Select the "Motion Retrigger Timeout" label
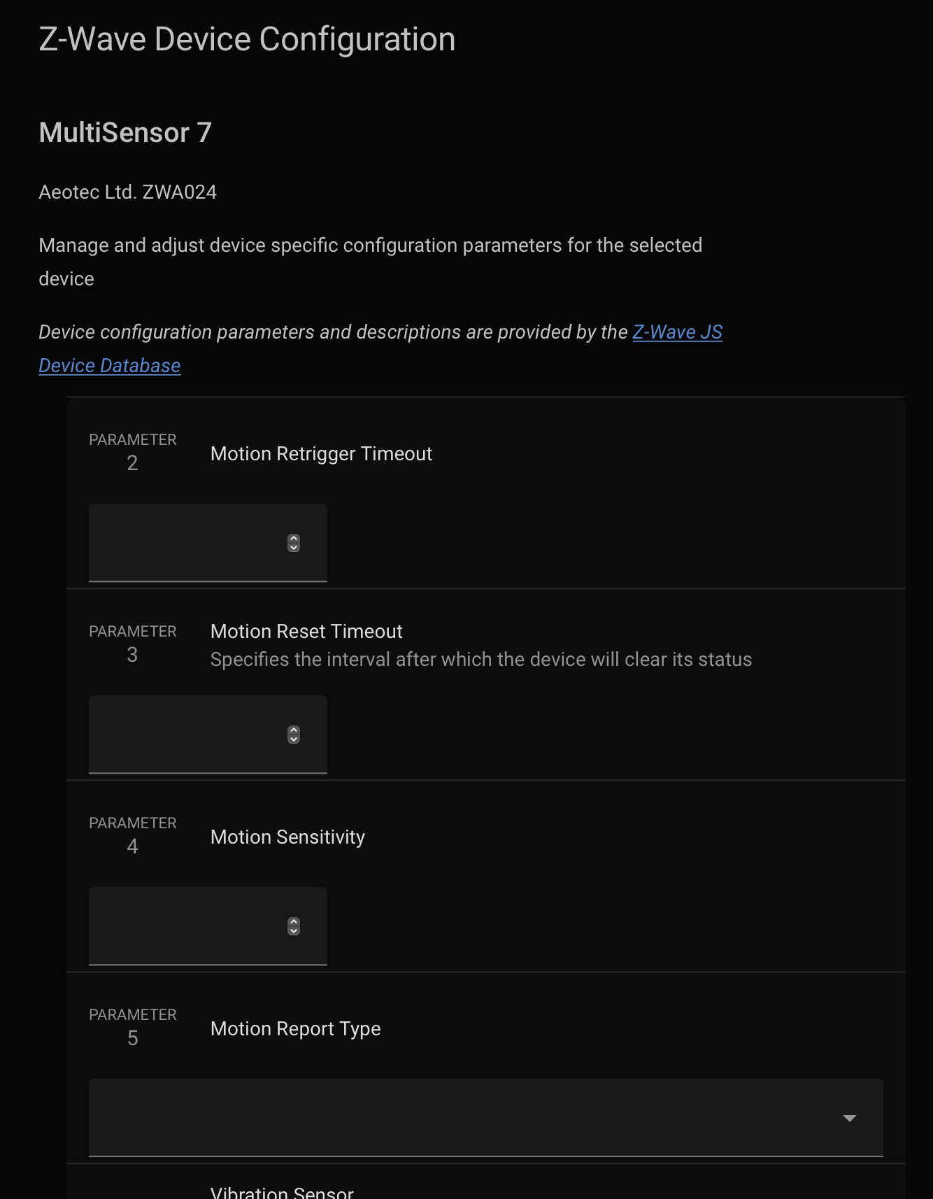The image size is (933, 1199). [x=321, y=454]
